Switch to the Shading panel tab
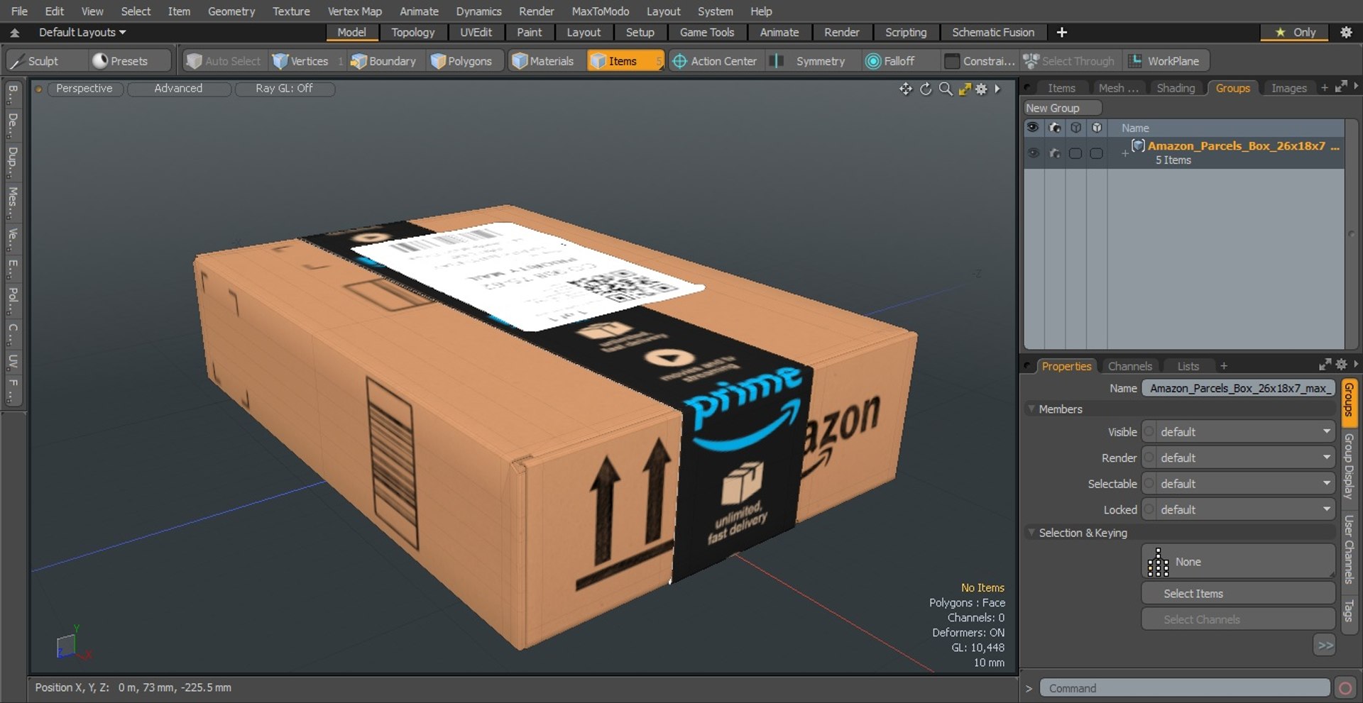This screenshot has height=703, width=1363. click(x=1176, y=88)
